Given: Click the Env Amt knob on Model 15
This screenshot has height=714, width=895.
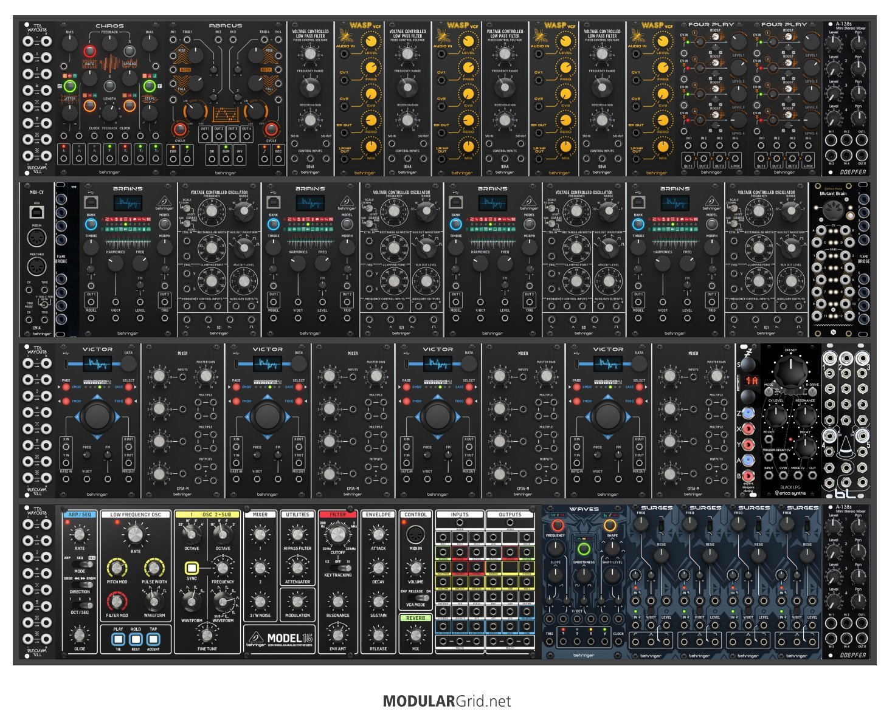Looking at the screenshot, I should (337, 635).
